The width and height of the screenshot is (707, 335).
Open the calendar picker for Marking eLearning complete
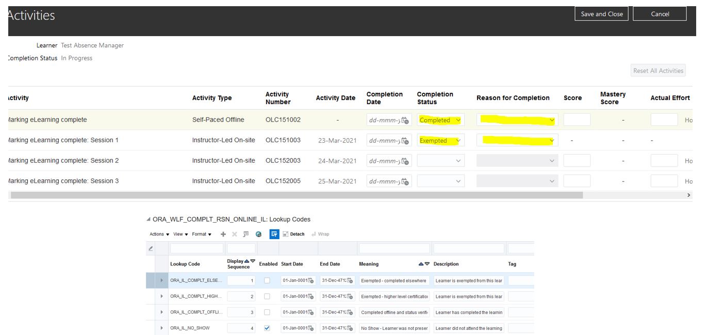(406, 119)
